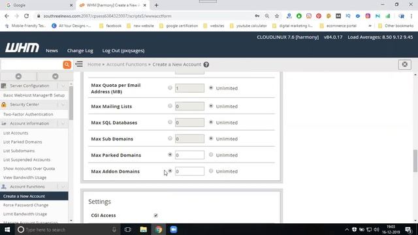Image resolution: width=418 pixels, height=235 pixels.
Task: Click the Server Configuration section icon
Action: coord(4,86)
